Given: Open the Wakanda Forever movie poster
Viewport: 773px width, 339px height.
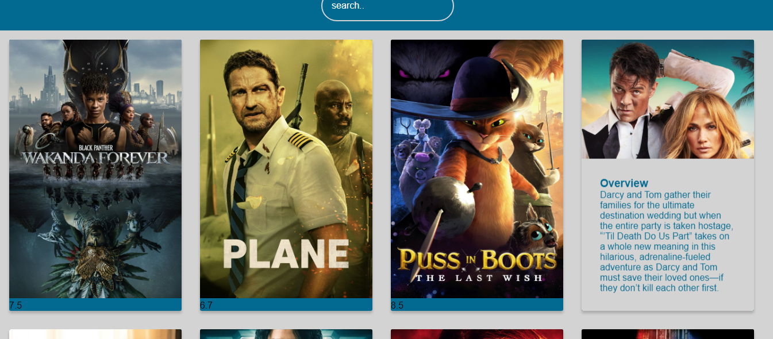Looking at the screenshot, I should point(95,169).
